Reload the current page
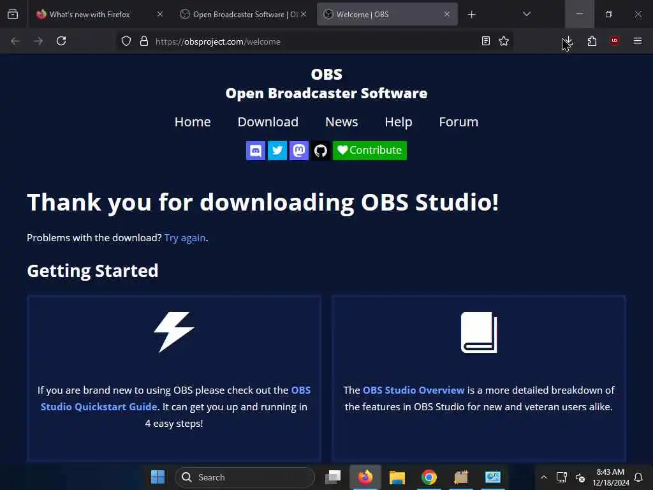 [x=61, y=41]
